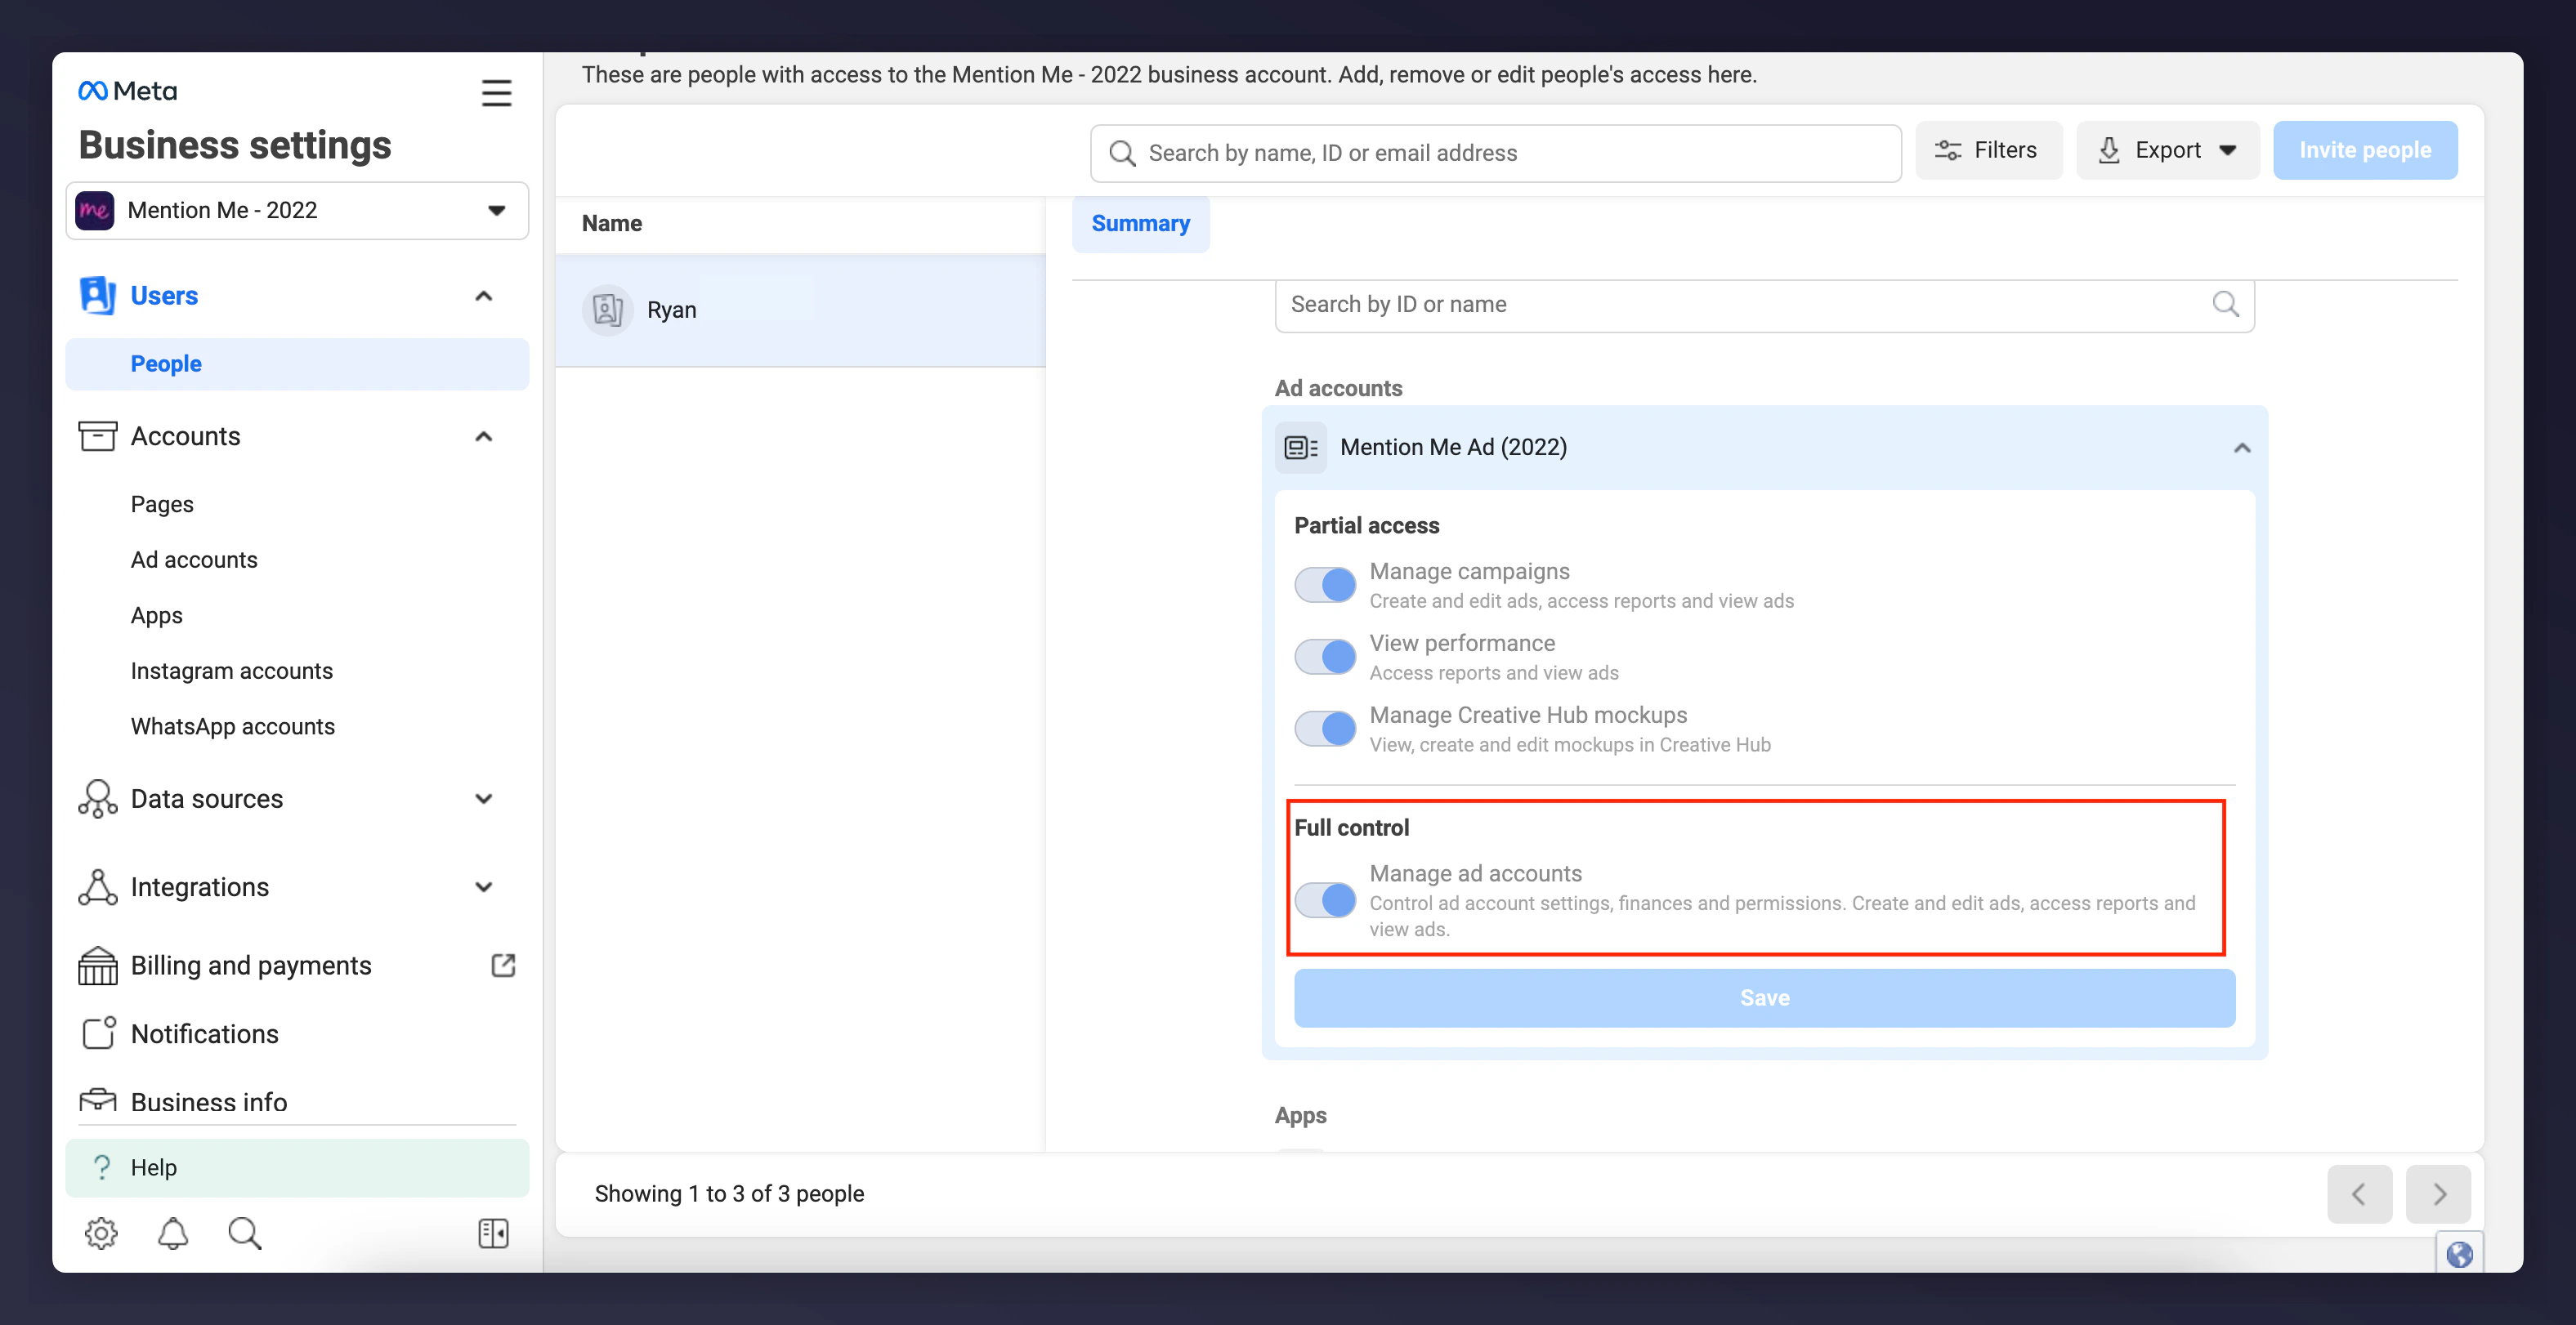Screen dimensions: 2576x1325
Task: Click the search magnifier in sidebar footer
Action: [244, 1233]
